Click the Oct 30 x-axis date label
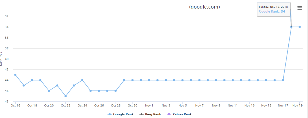The image size is (308, 118). click(132, 105)
